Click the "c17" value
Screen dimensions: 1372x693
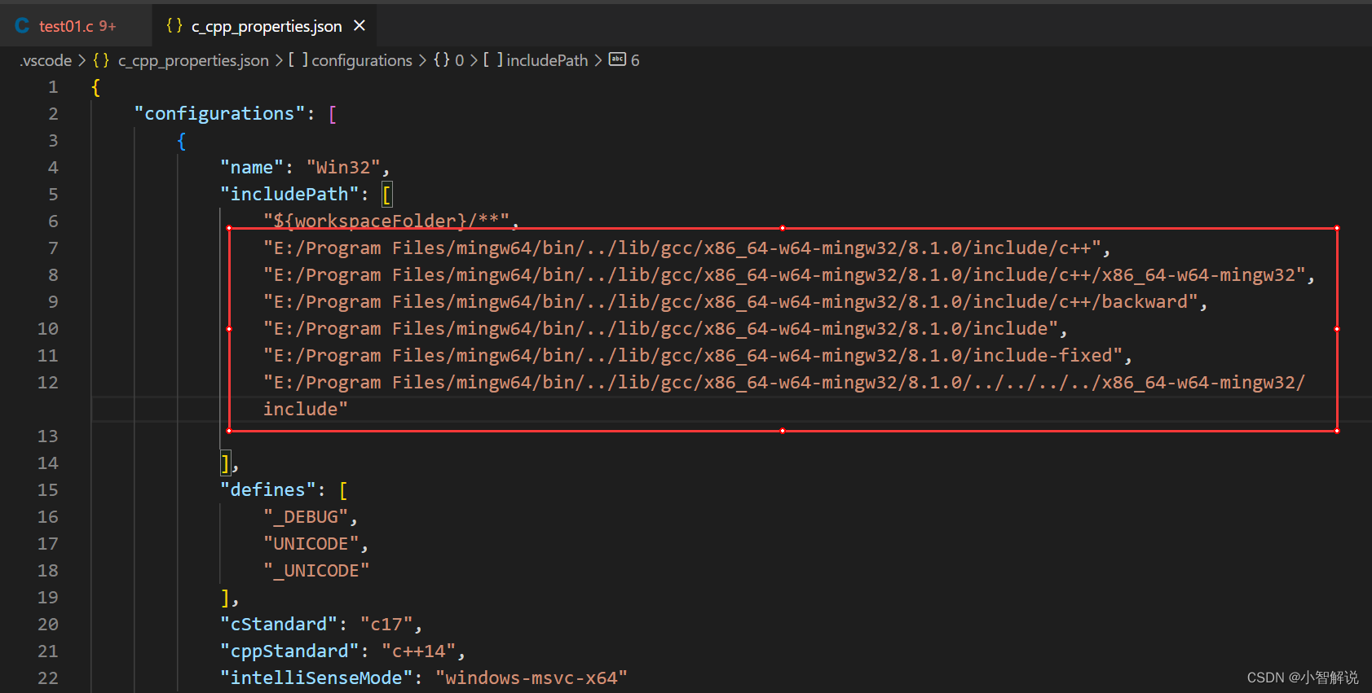(x=386, y=625)
